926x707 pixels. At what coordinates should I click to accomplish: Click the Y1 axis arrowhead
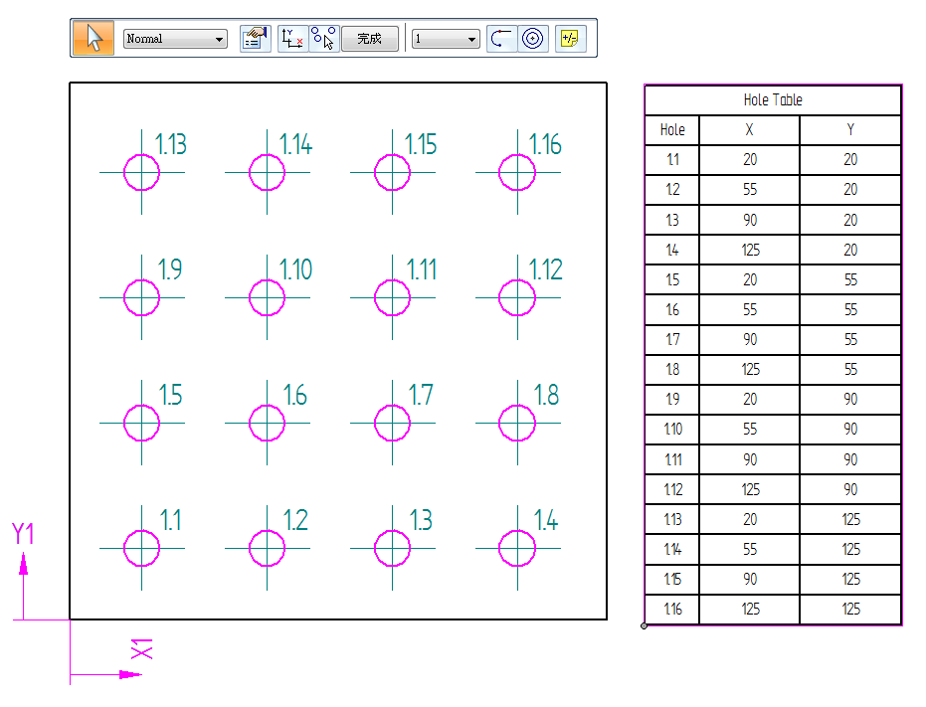[24, 564]
